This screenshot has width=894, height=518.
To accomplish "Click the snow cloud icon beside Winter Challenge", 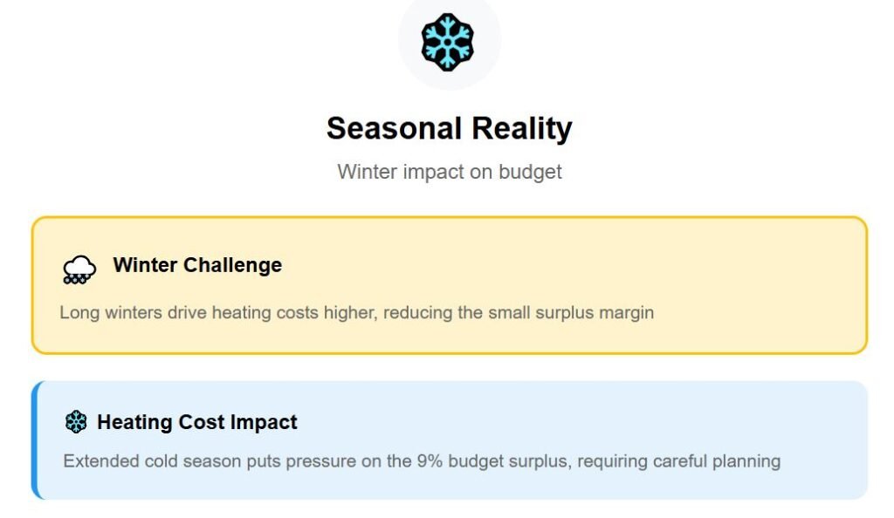I will [79, 269].
